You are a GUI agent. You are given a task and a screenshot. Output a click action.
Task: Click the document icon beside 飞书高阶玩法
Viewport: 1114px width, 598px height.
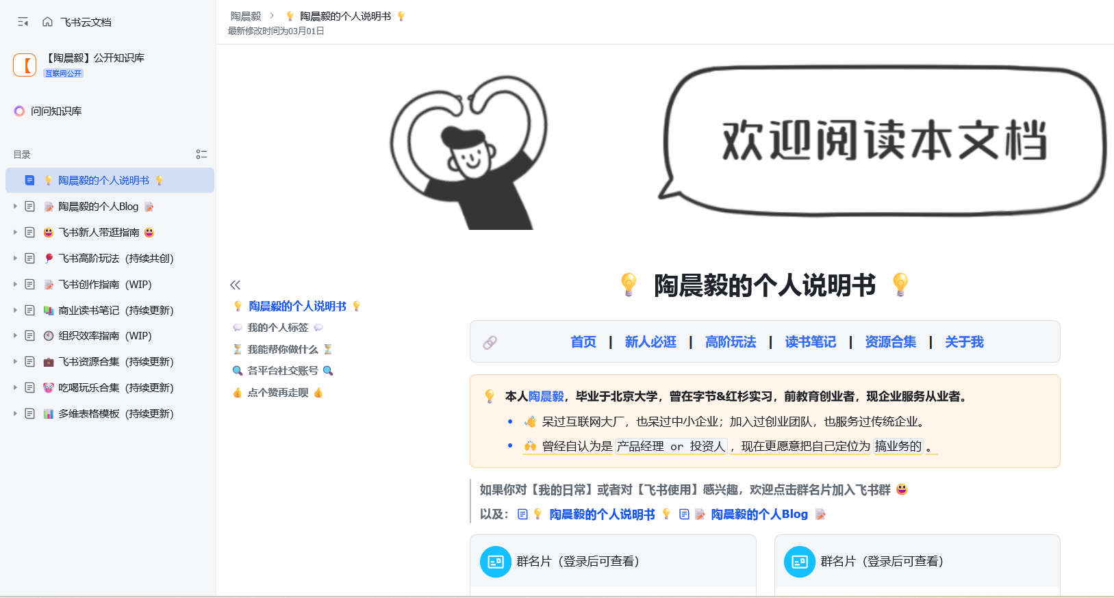29,259
